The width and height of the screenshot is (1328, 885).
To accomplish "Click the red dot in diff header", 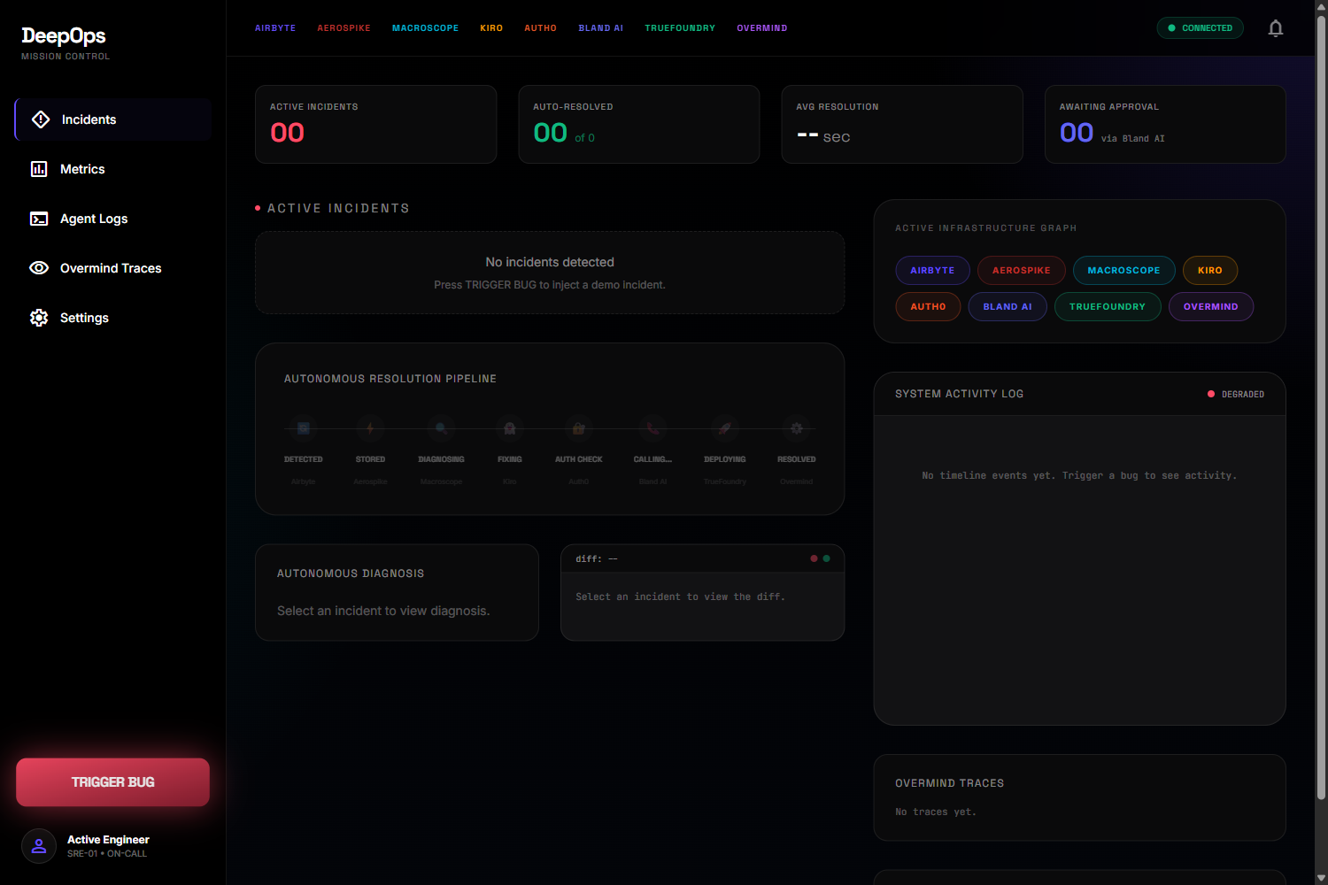I will click(815, 558).
